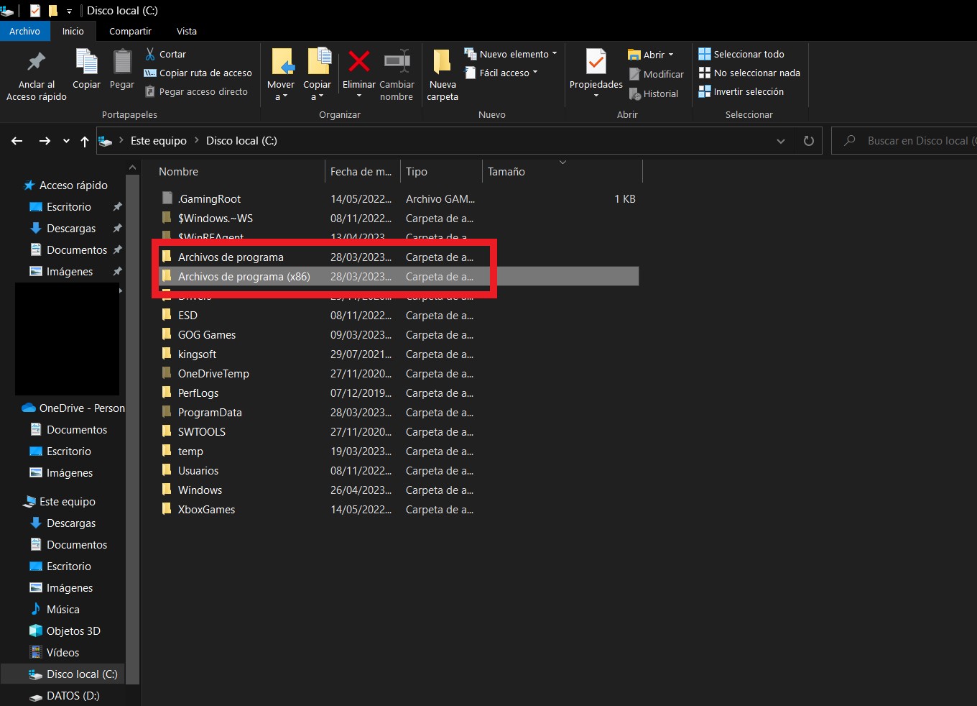Choose Pegar acceso directo
The width and height of the screenshot is (977, 706).
pyautogui.click(x=196, y=91)
